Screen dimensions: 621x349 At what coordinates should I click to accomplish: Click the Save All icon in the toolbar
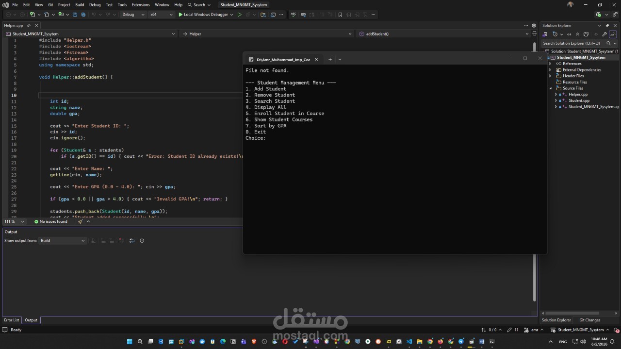pyautogui.click(x=83, y=15)
